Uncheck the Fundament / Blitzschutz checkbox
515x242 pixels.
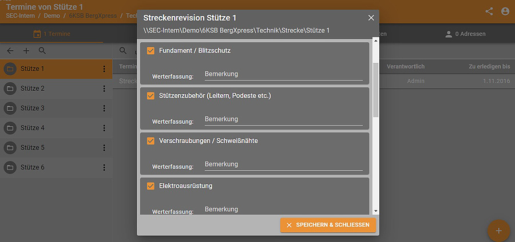(151, 51)
